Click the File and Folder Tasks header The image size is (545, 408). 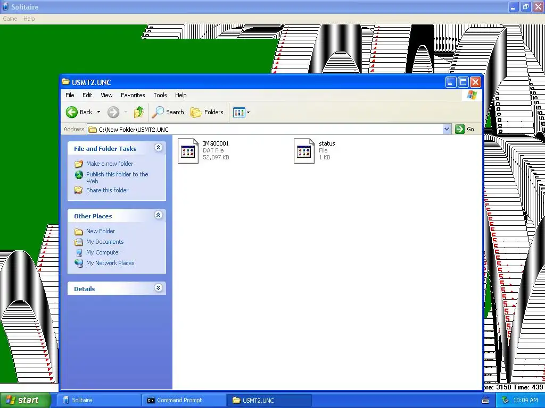pos(105,149)
